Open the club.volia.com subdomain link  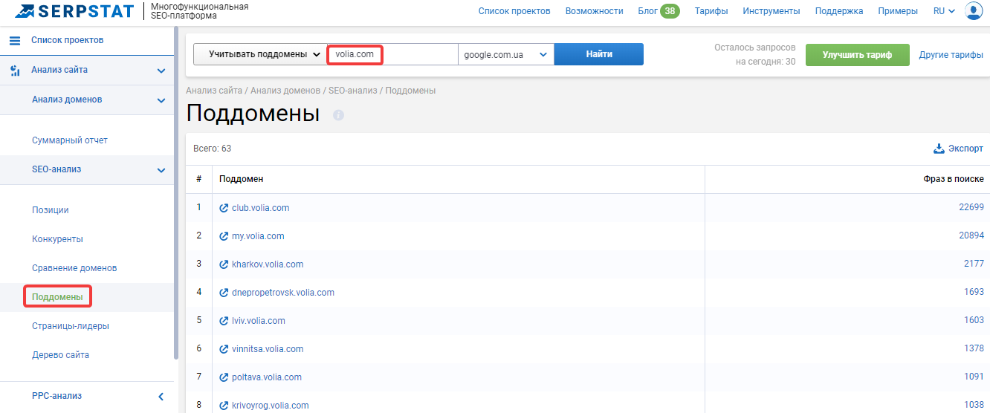(260, 208)
